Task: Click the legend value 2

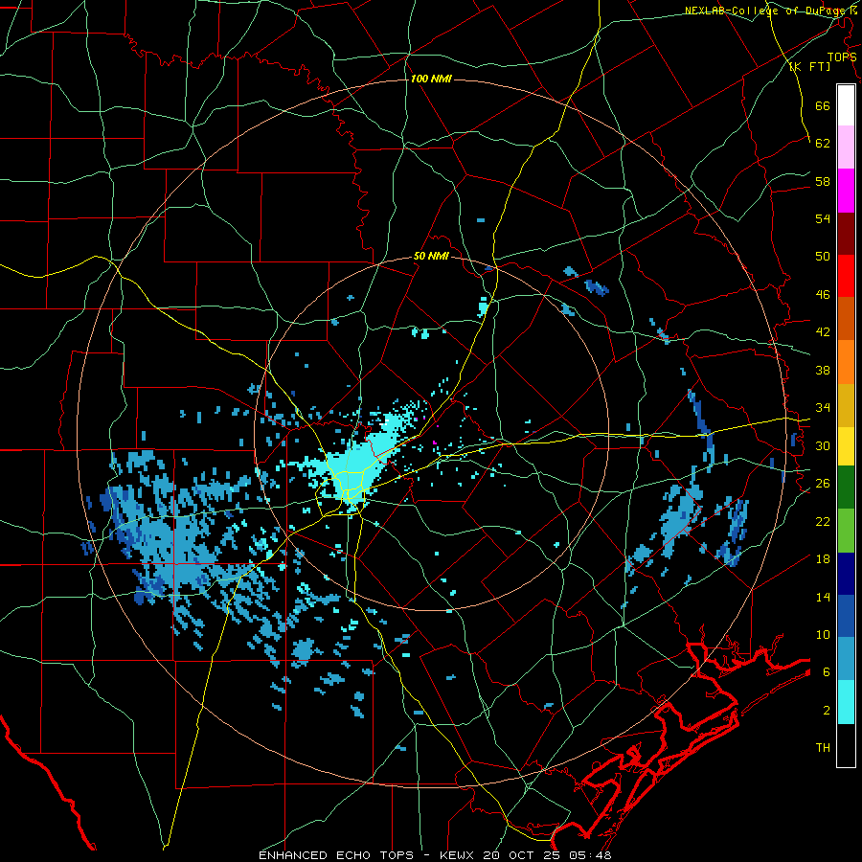Action: click(x=826, y=711)
